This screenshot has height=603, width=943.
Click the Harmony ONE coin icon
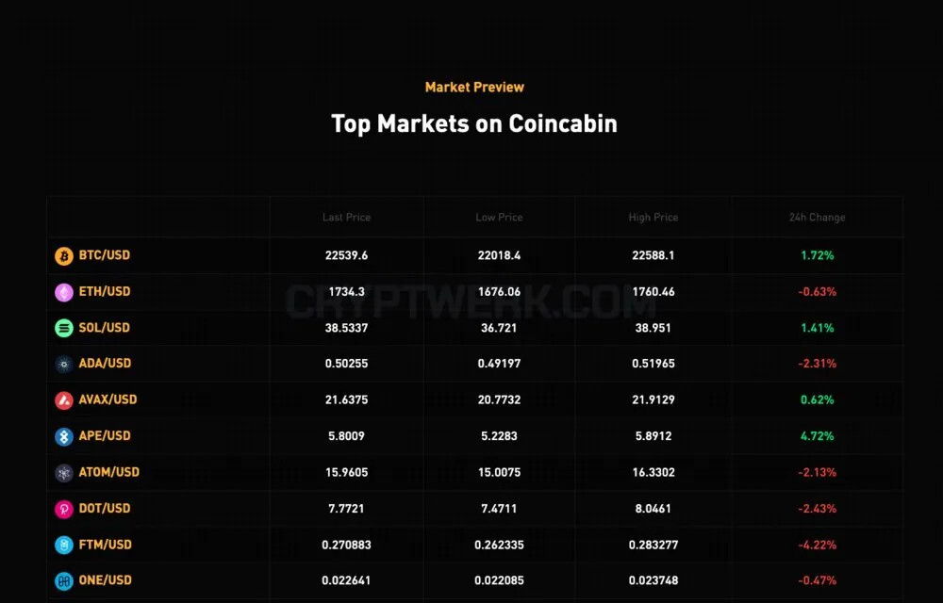click(x=64, y=580)
